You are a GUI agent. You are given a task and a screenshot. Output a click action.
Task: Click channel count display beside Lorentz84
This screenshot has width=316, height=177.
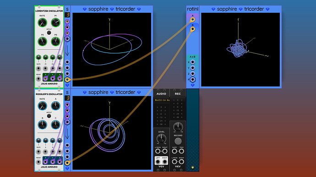[67, 15]
